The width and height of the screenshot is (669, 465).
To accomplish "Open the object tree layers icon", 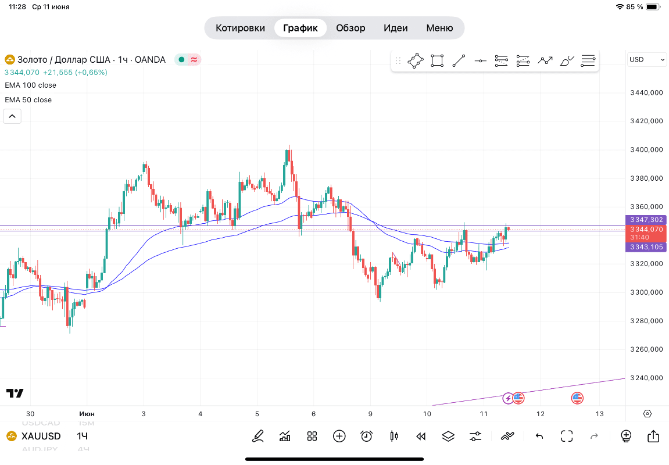I will 448,436.
